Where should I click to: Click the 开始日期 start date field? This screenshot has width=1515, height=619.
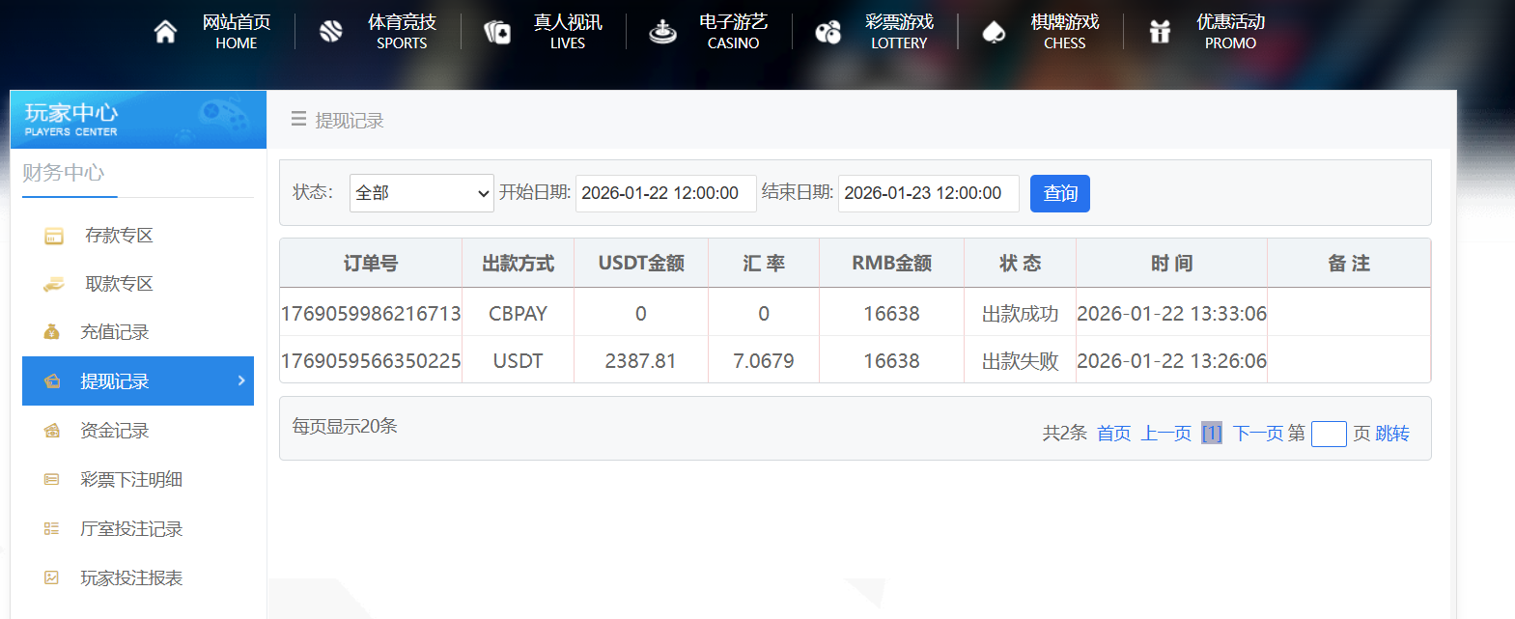pyautogui.click(x=662, y=193)
